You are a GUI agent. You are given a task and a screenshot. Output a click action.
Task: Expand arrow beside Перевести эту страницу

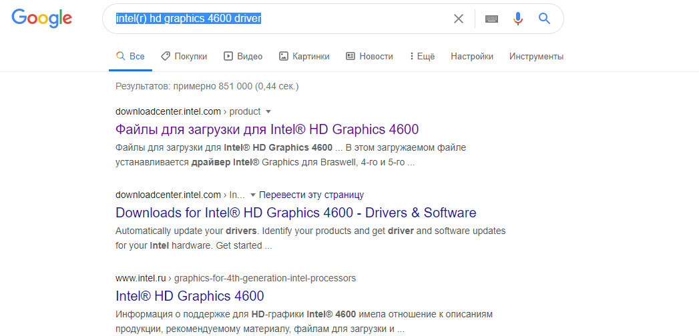pyautogui.click(x=253, y=195)
